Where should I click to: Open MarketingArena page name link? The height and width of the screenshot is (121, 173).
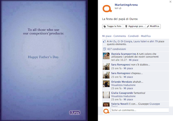point(126,5)
